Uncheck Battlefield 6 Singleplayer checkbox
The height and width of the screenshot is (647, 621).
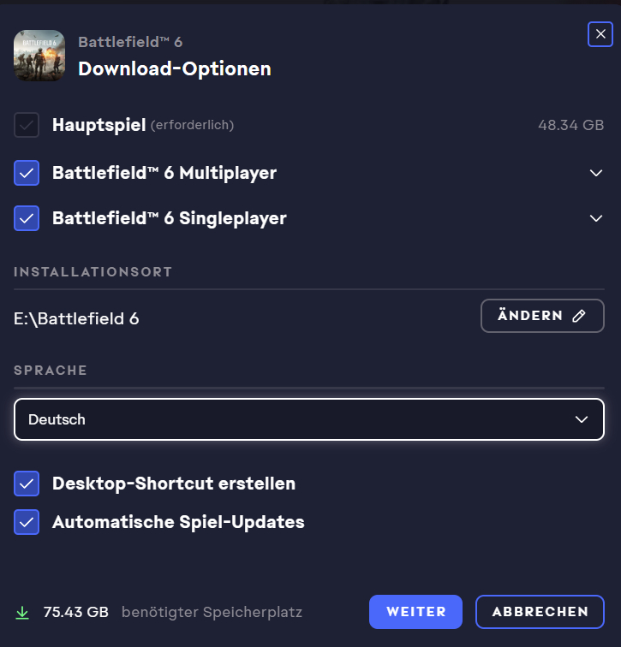(27, 218)
